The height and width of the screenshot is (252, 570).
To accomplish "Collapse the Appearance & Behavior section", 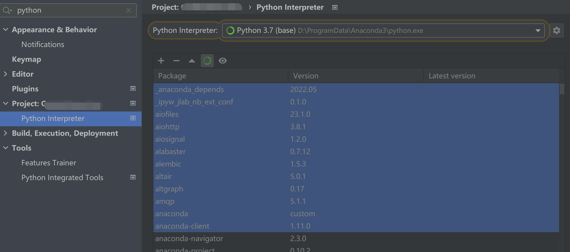I will (6, 30).
